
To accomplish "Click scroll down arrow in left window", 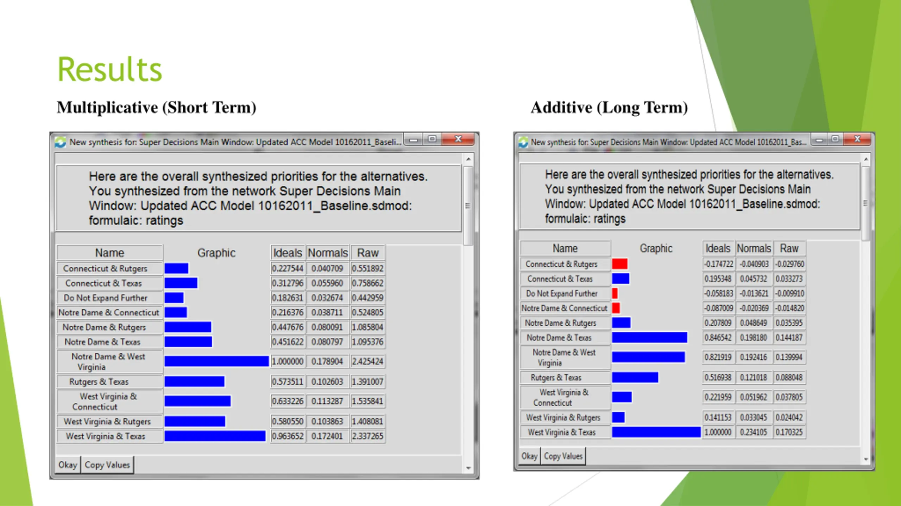I will coord(468,468).
